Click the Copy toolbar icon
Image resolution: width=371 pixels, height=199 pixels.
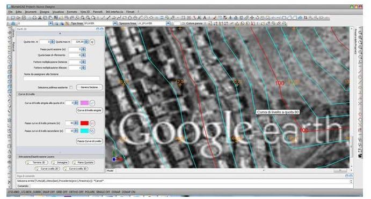tap(45, 18)
